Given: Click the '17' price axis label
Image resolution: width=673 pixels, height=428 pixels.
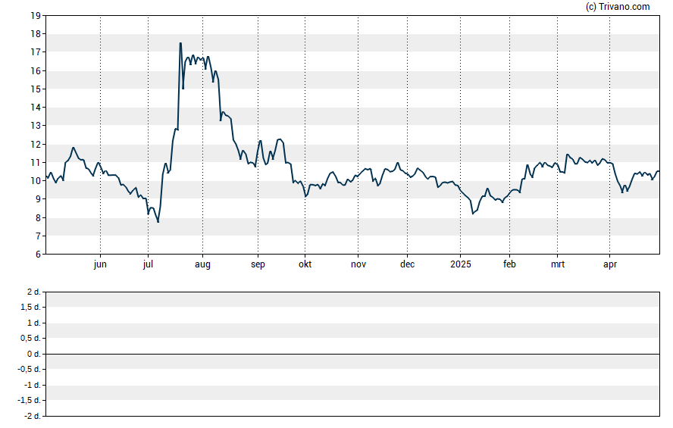Looking at the screenshot, I should pyautogui.click(x=36, y=52).
